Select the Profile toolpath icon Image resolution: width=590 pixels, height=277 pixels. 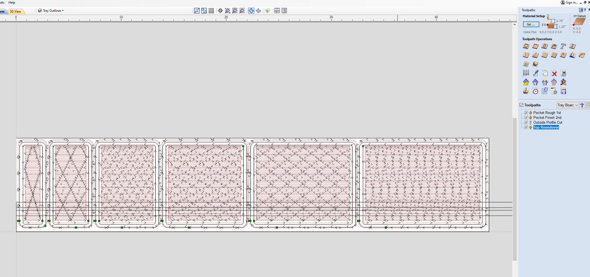point(526,46)
